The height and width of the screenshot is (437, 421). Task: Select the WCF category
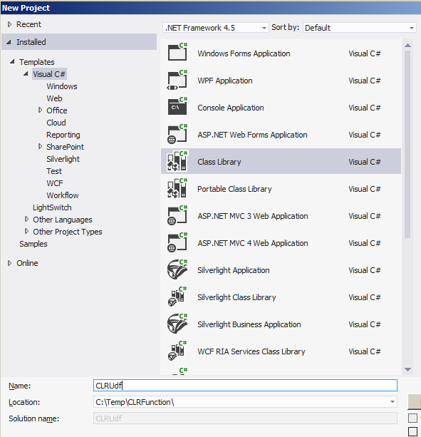tap(55, 183)
